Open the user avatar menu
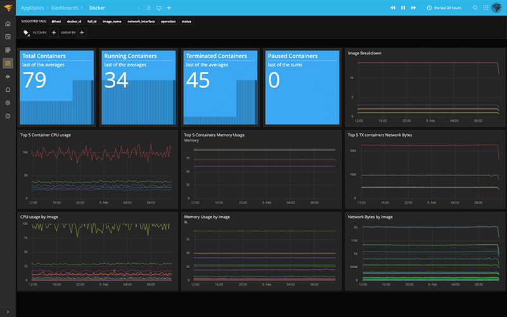 (496, 8)
